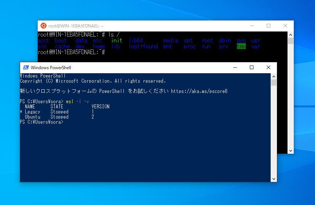Image resolution: width=315 pixels, height=205 pixels.
Task: Click the 'lost+found' directory entry
Action: [x=144, y=46]
